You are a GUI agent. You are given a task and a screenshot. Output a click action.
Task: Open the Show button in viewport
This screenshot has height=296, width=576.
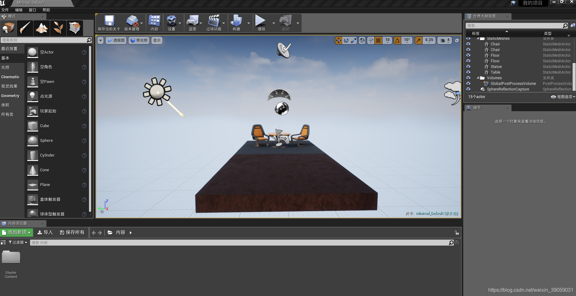point(157,40)
